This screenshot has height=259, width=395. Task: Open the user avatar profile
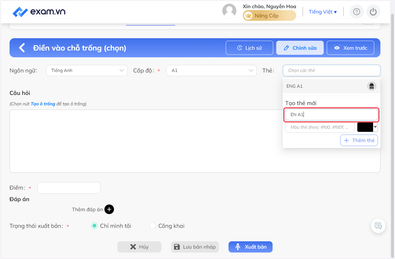pos(229,11)
